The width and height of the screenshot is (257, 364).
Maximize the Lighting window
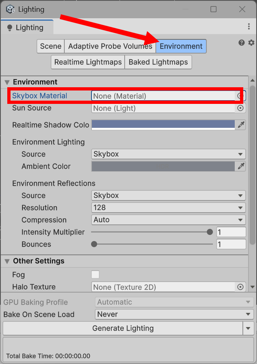coord(213,9)
